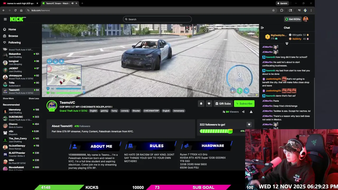Open xQc from the Recommended list
This screenshot has width=338, height=190.
21,133
